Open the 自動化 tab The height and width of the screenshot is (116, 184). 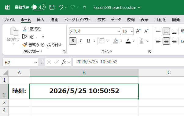coord(160,20)
